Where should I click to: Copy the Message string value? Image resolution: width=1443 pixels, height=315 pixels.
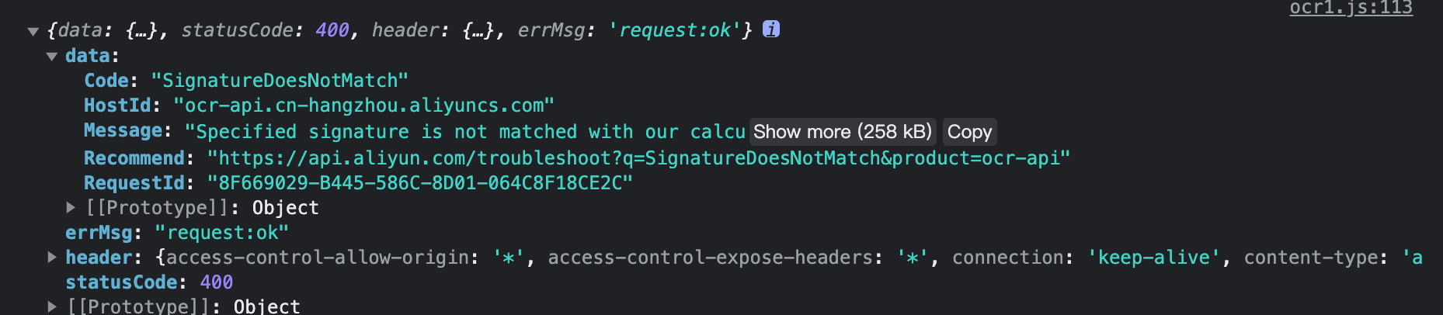point(969,132)
